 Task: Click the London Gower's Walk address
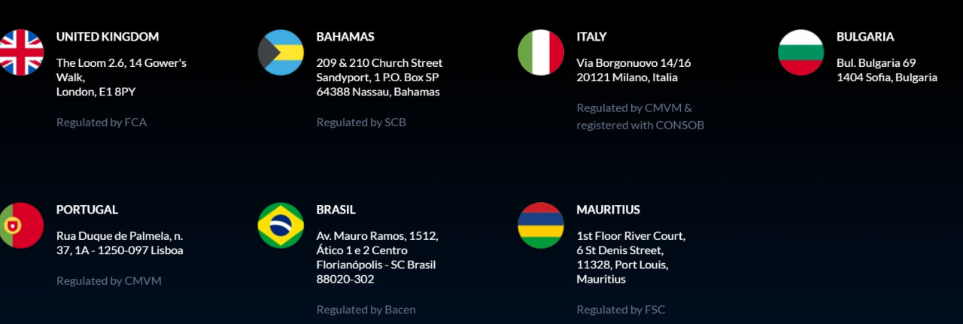(121, 77)
